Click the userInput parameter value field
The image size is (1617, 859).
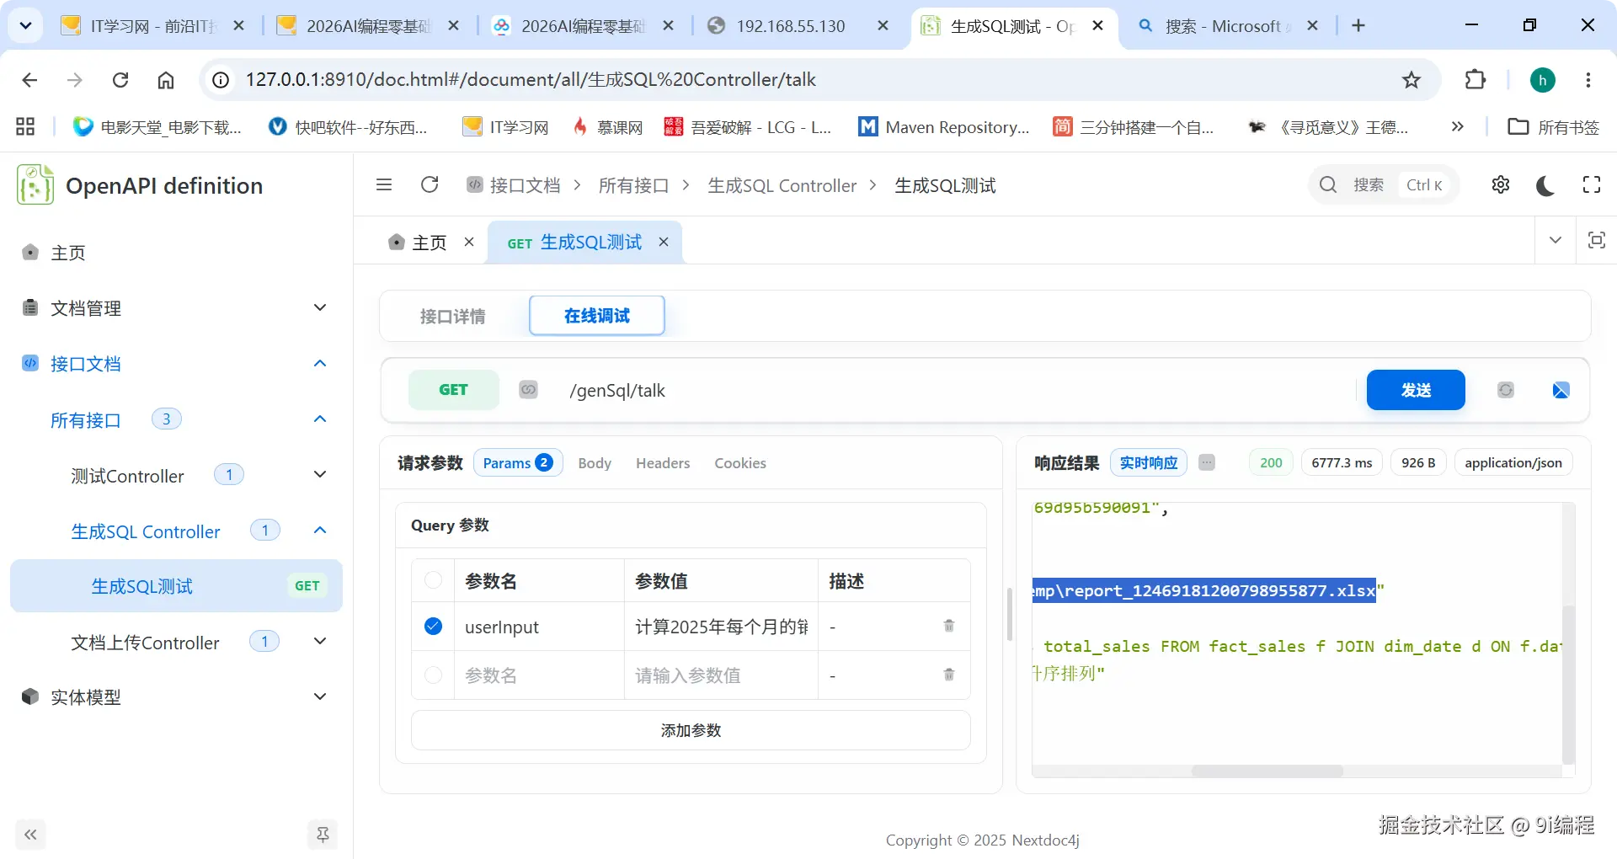tap(721, 627)
